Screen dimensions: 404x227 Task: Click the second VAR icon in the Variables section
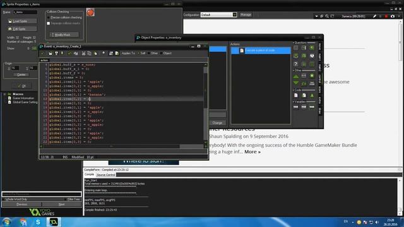pyautogui.click(x=304, y=107)
